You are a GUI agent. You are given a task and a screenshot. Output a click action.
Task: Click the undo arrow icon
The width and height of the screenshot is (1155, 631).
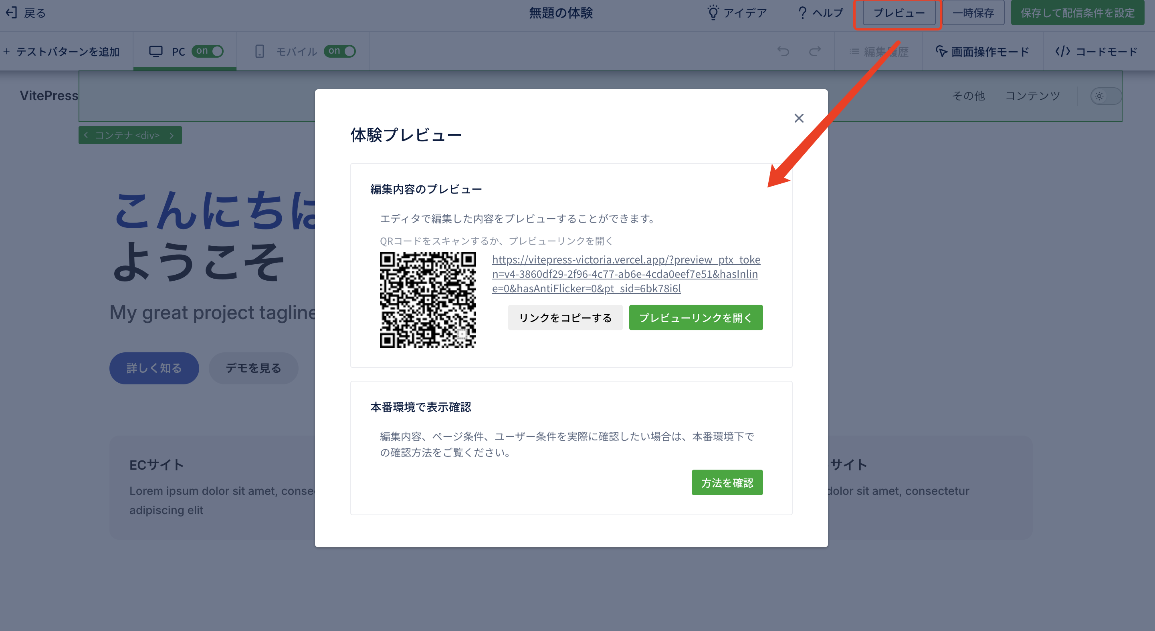[x=783, y=52]
